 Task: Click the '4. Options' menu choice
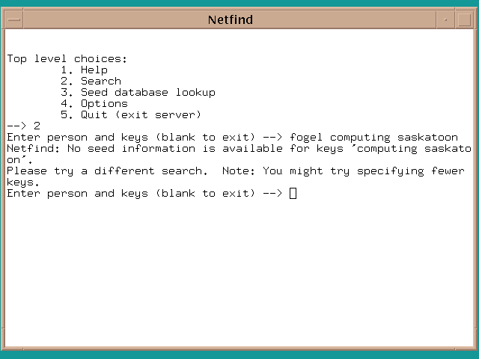tap(94, 104)
